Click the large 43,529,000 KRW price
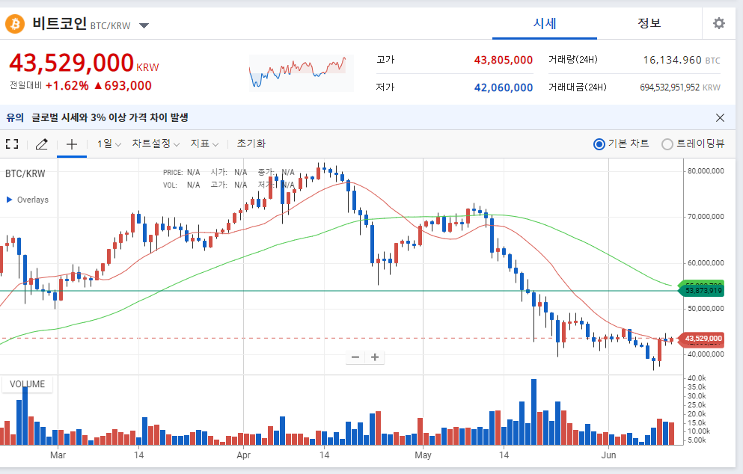 (x=84, y=63)
